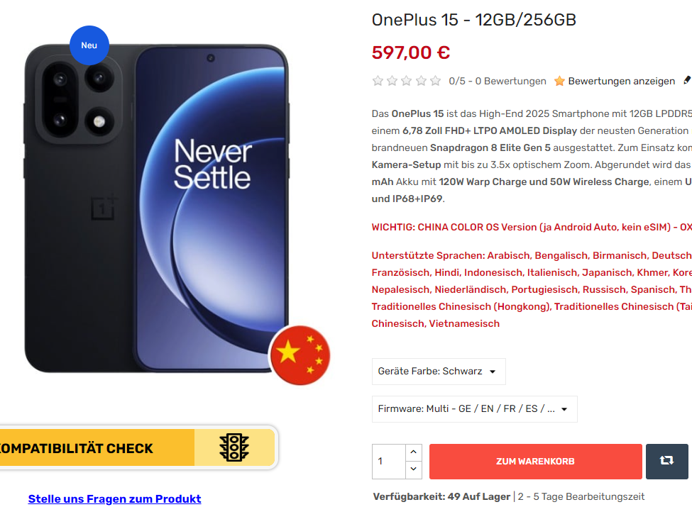Click the compare product icon button
Screen dimensions: 692x507
[x=666, y=461]
